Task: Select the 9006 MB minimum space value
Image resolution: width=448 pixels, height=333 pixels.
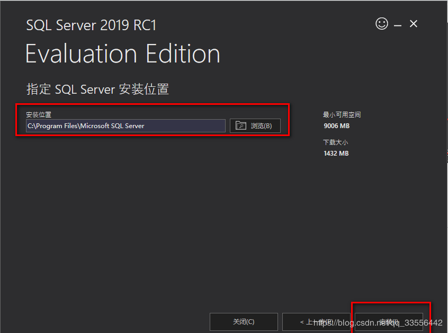Action: [x=337, y=126]
